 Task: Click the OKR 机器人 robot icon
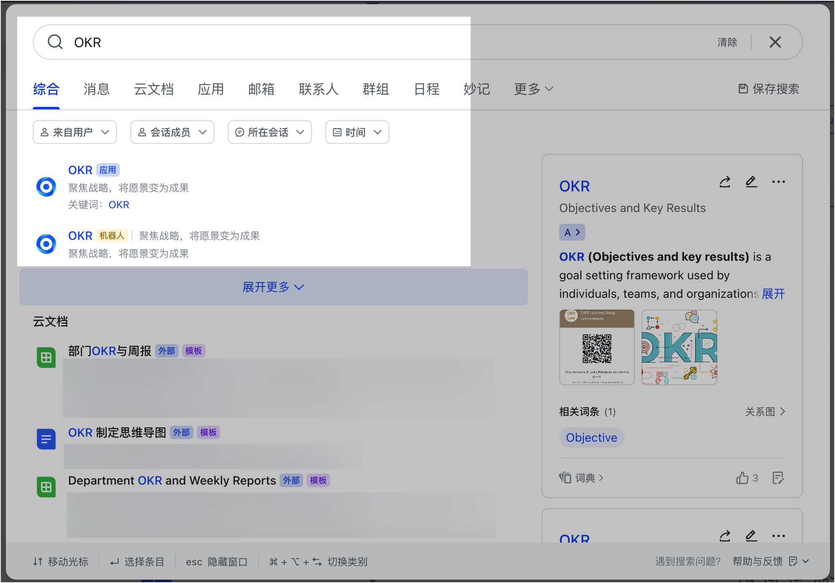coord(46,244)
